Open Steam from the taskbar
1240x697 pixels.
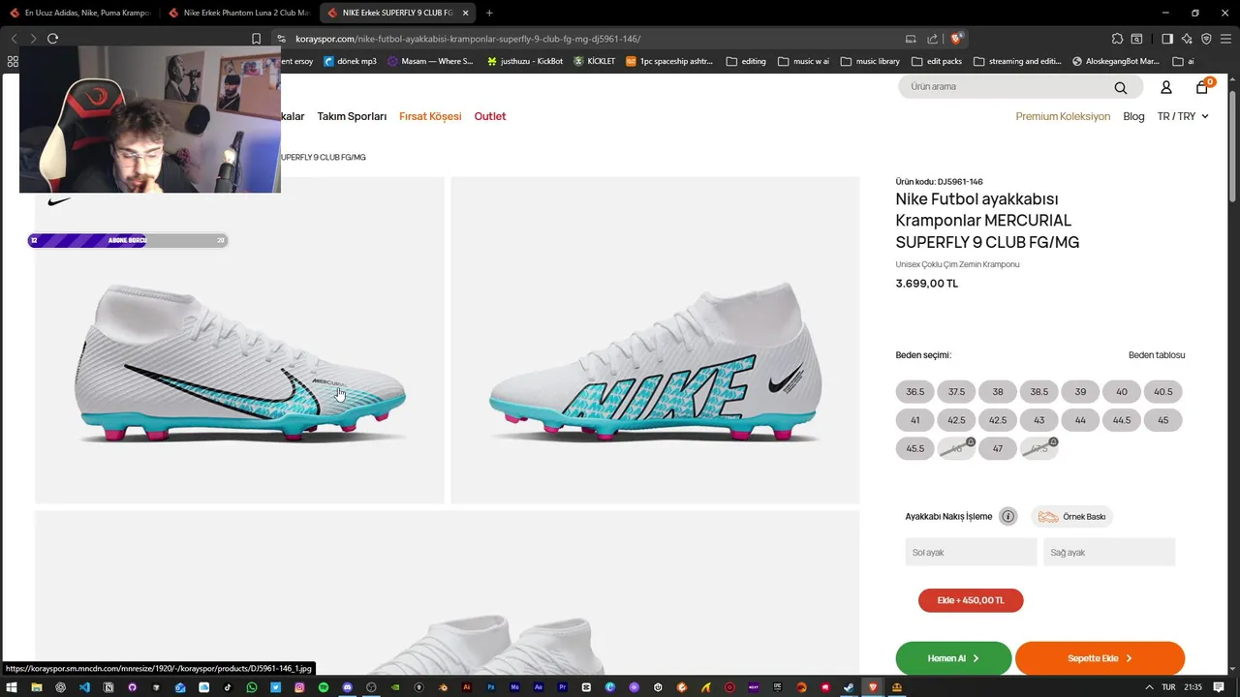click(x=850, y=687)
